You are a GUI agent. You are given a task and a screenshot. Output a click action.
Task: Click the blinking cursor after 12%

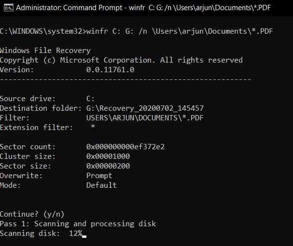[x=84, y=235]
